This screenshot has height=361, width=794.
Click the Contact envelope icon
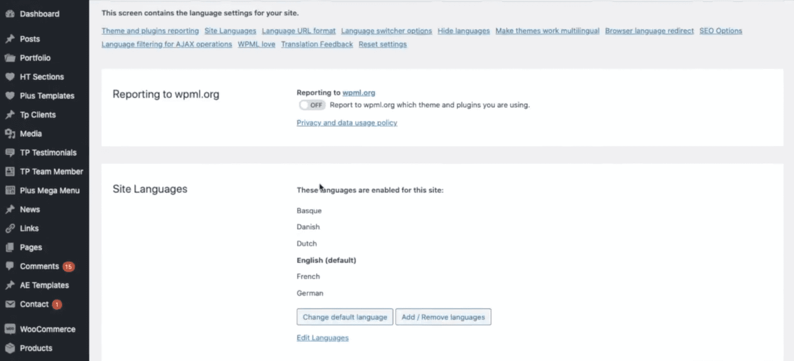[10, 304]
